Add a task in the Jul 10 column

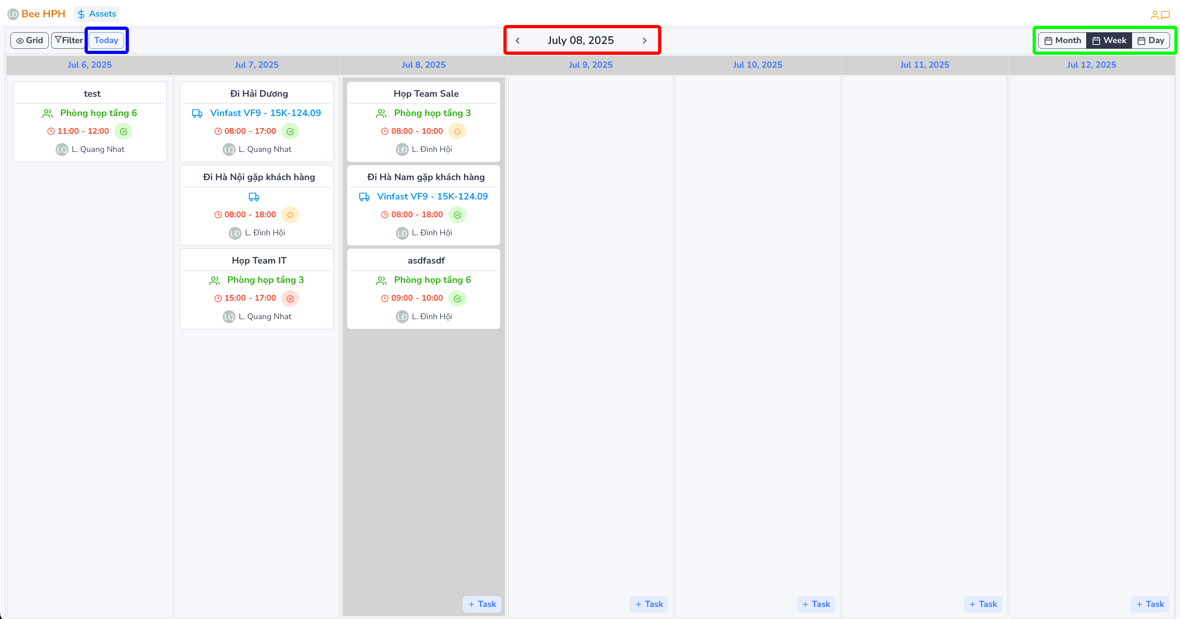point(816,604)
